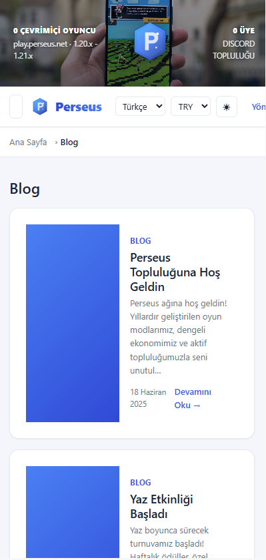Viewport: 266px width, 560px height.
Task: Open post title Yaz Etkinliği Başladı
Action: tap(161, 507)
